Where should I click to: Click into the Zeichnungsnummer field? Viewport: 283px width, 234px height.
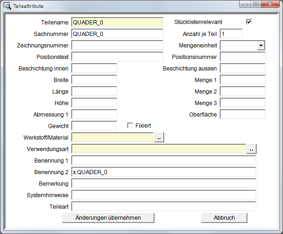(x=117, y=45)
